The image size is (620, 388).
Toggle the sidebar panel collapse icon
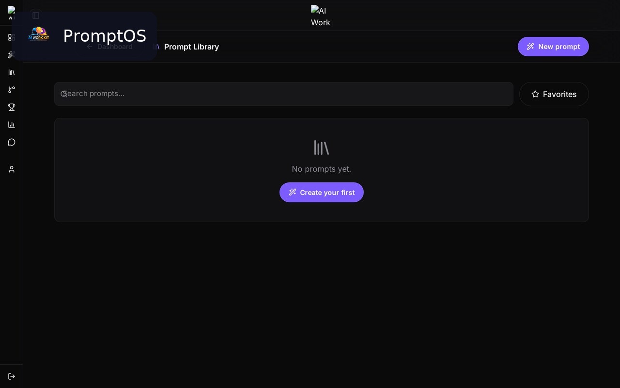click(x=36, y=16)
